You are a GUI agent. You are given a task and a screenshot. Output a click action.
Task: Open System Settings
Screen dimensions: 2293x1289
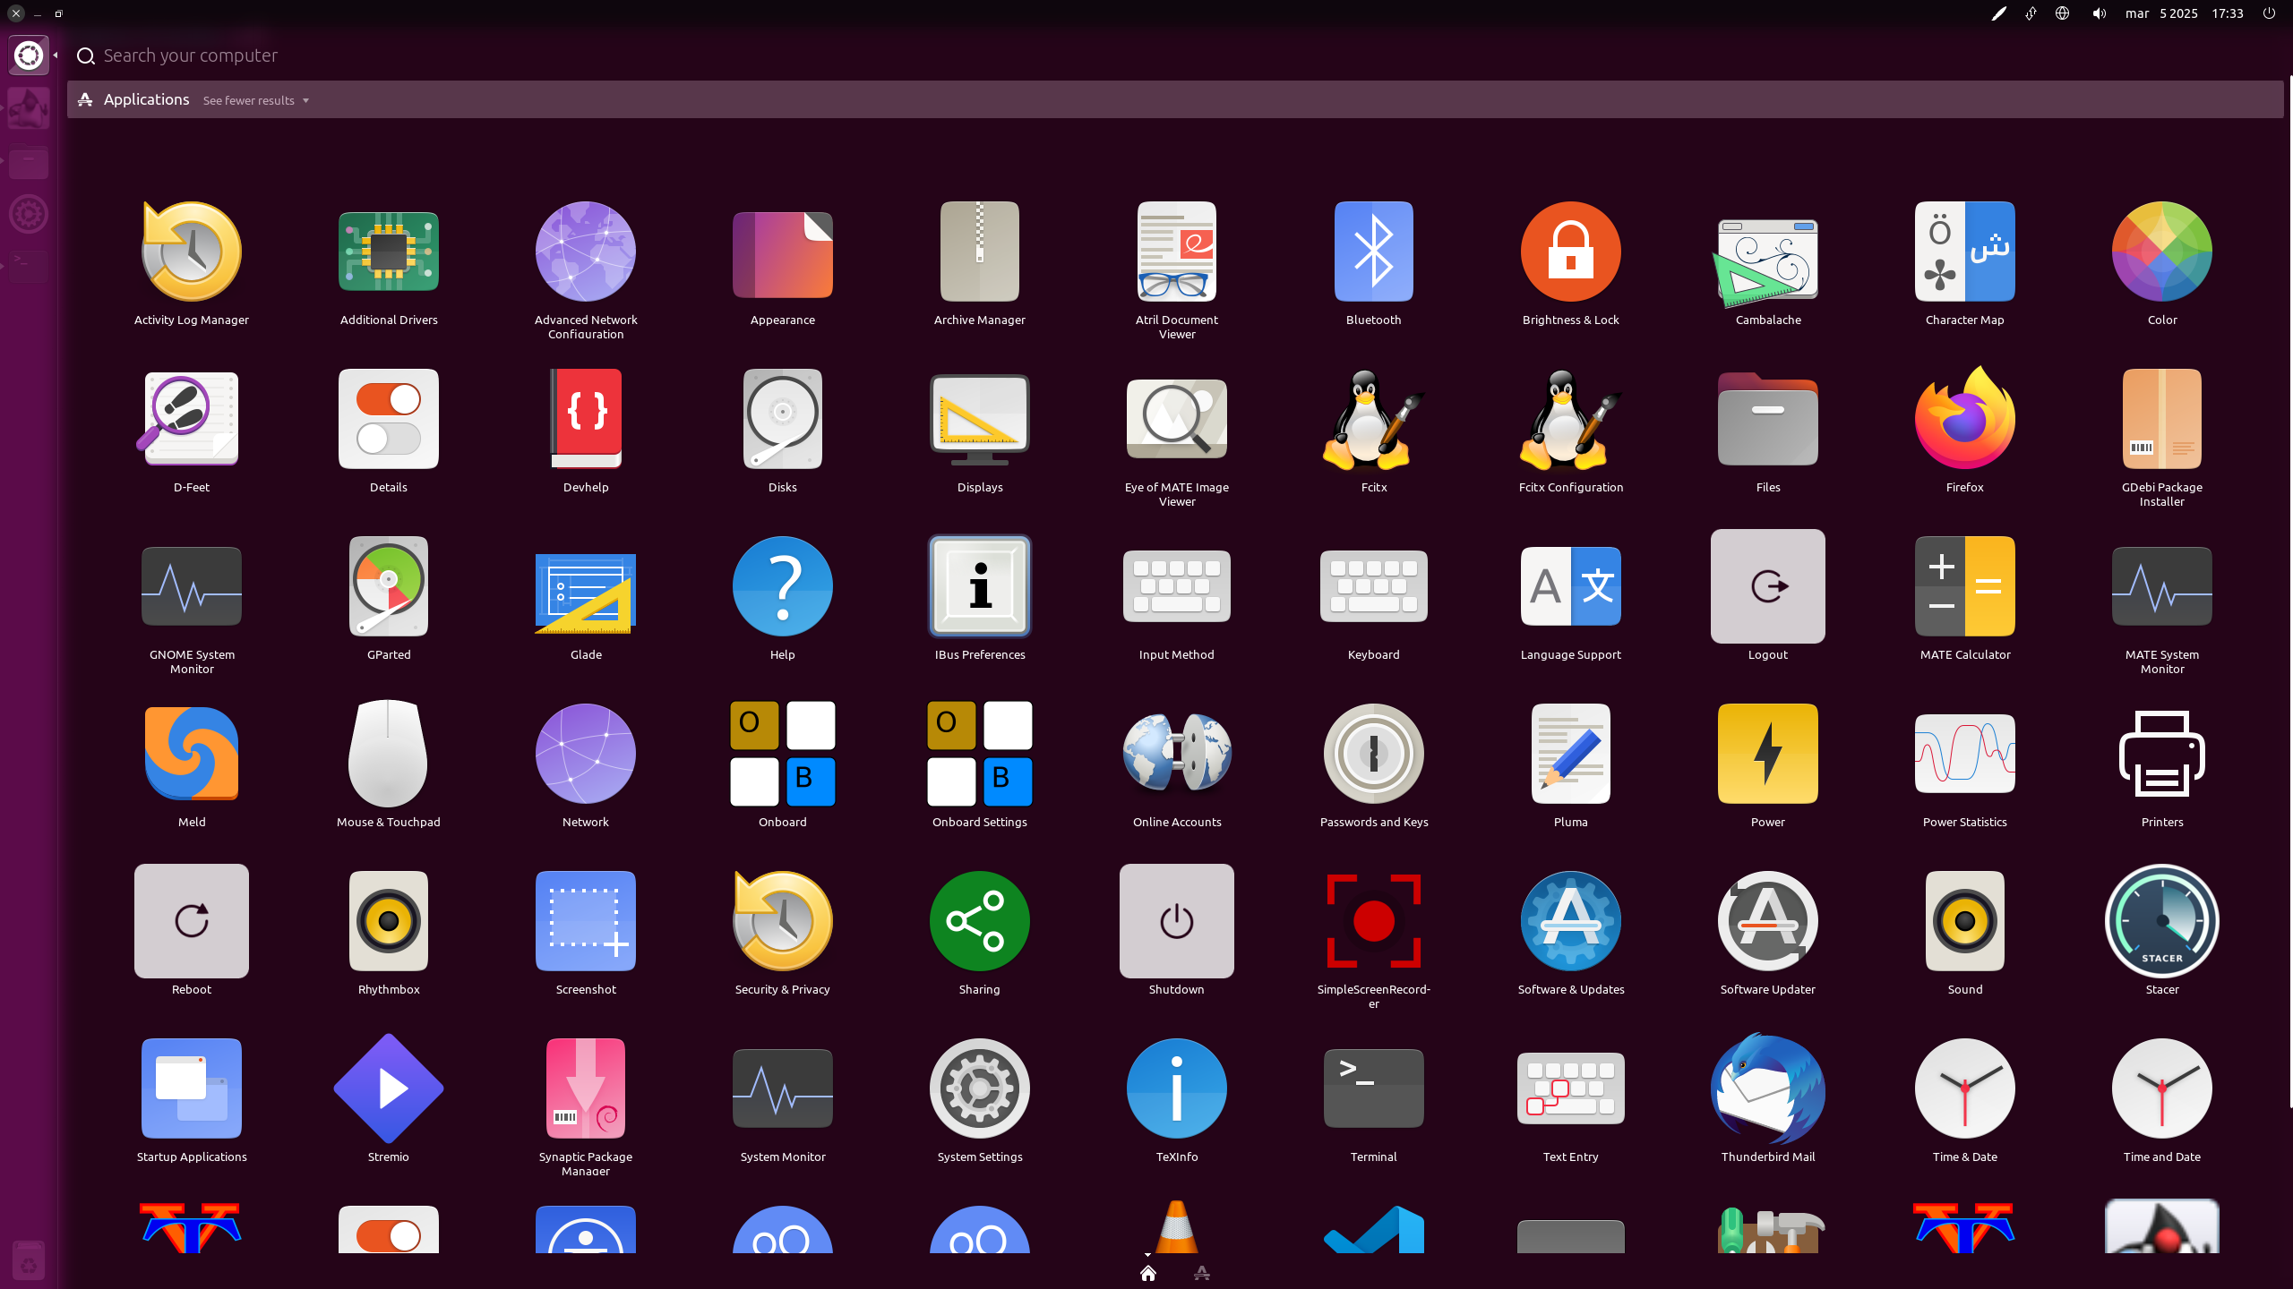(x=979, y=1088)
